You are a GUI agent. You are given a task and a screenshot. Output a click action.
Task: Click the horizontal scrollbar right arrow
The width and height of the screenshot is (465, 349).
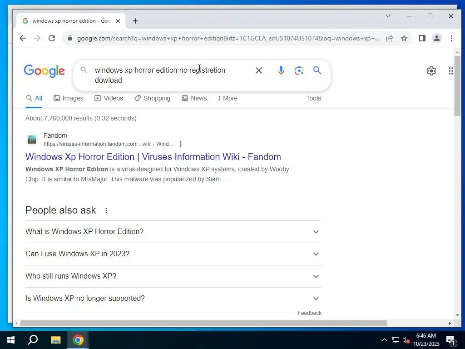coord(450,323)
